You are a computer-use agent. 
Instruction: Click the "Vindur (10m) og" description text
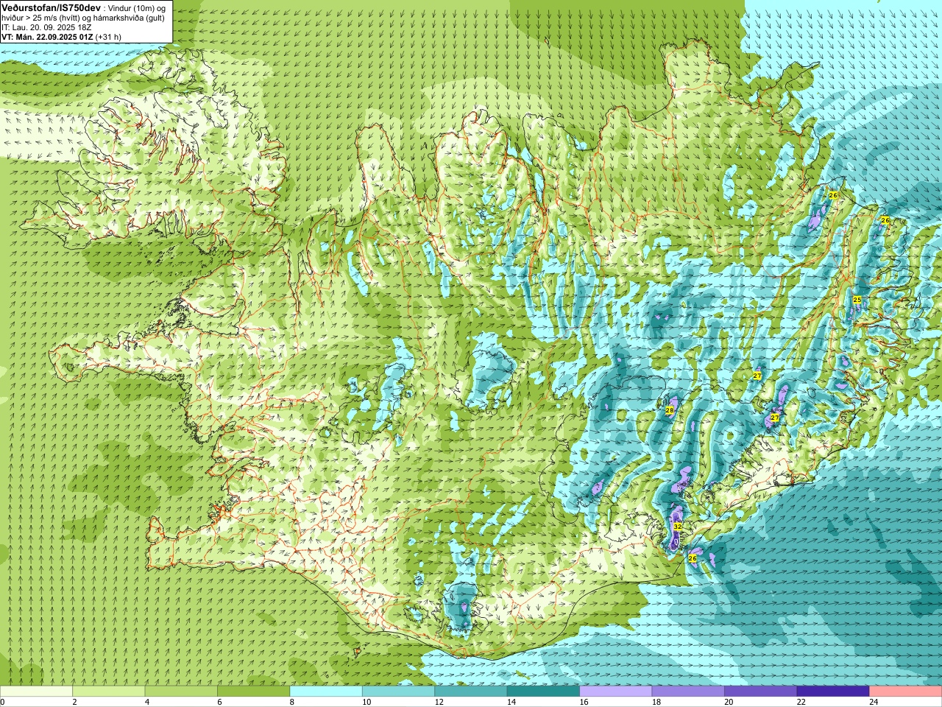point(136,7)
